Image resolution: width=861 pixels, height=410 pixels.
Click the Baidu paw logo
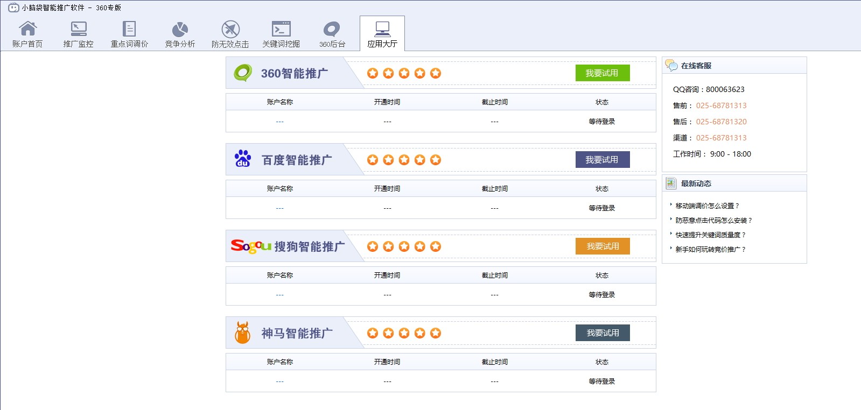243,159
